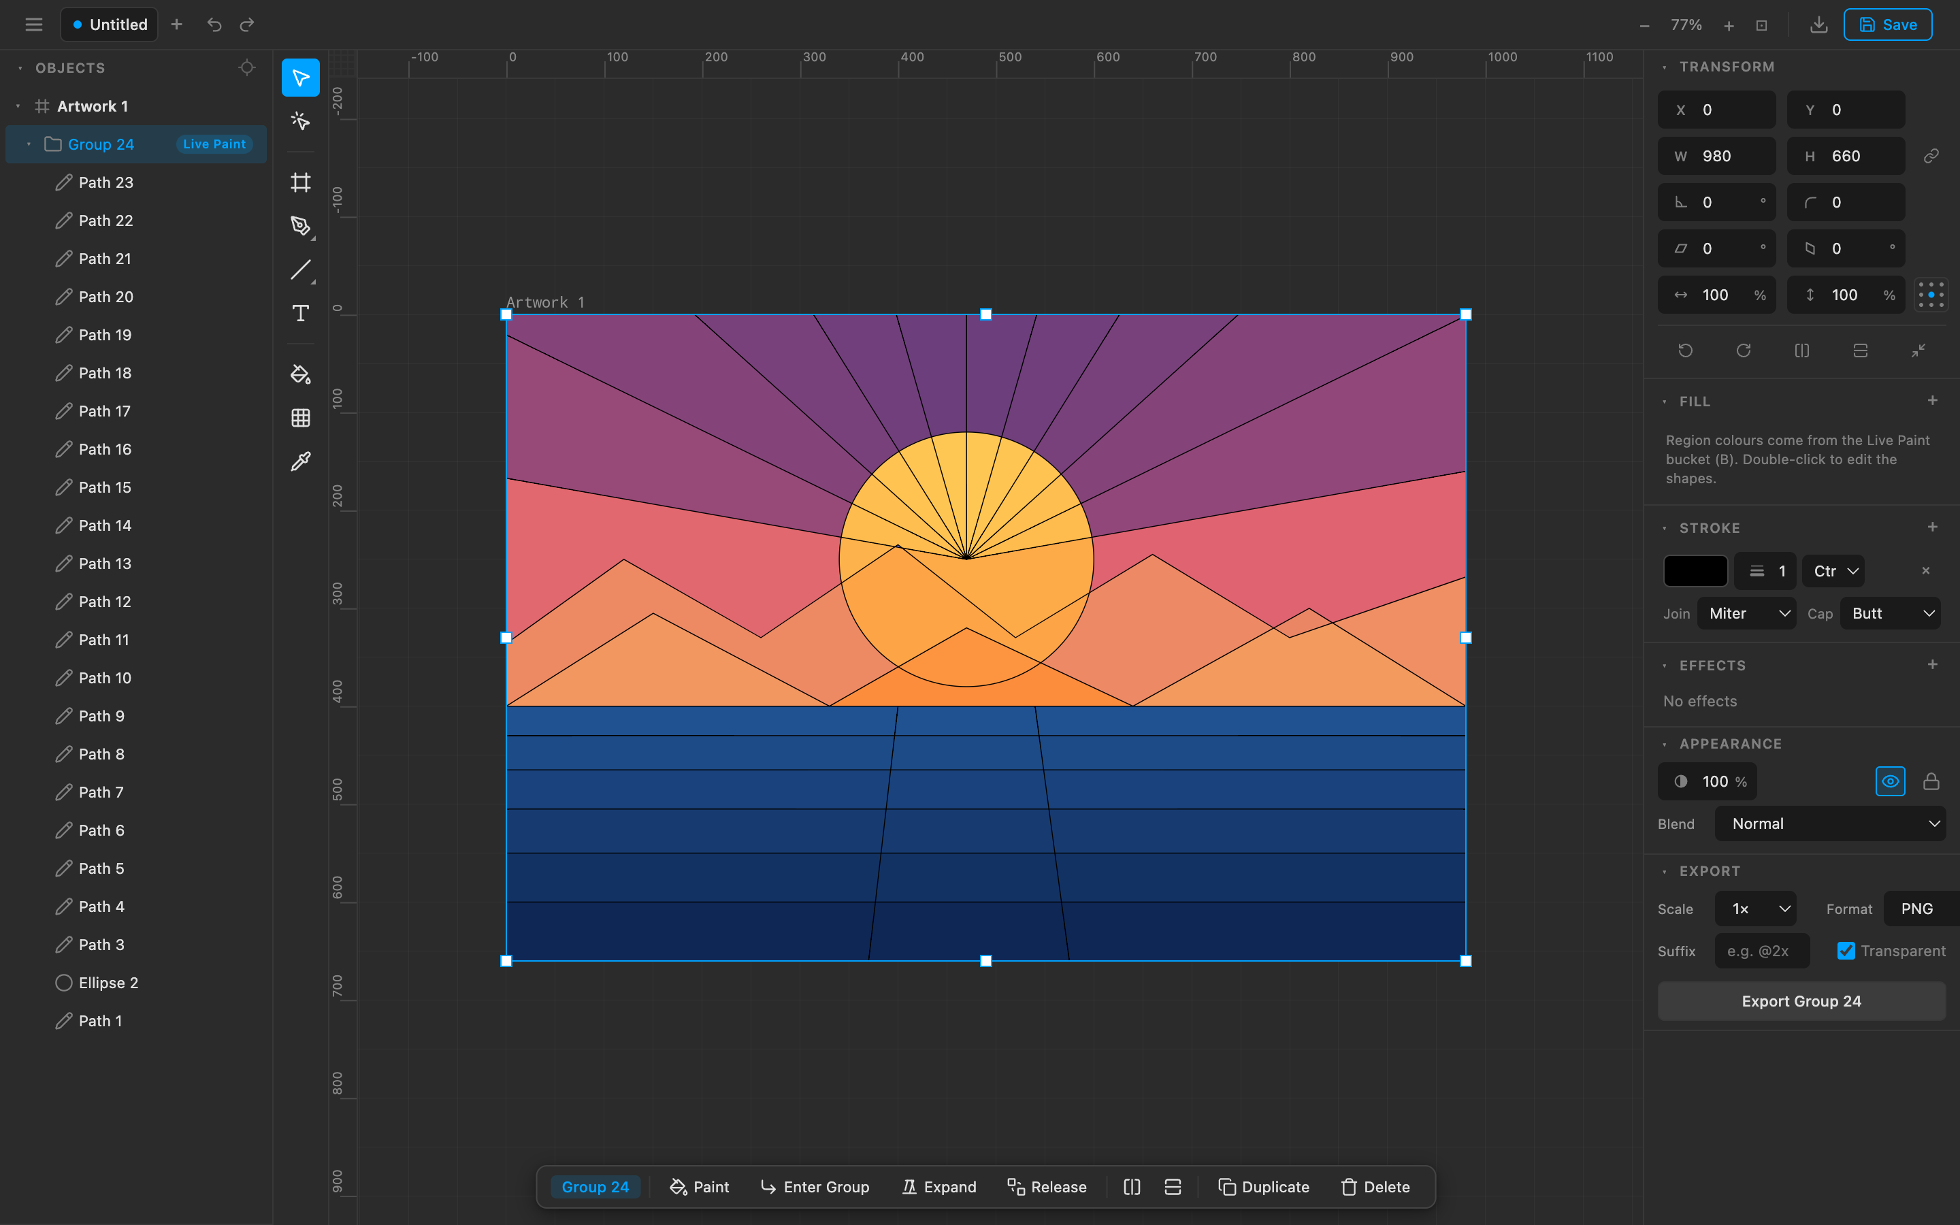Open the Blend mode Normal dropdown
The width and height of the screenshot is (1960, 1225).
tap(1831, 824)
